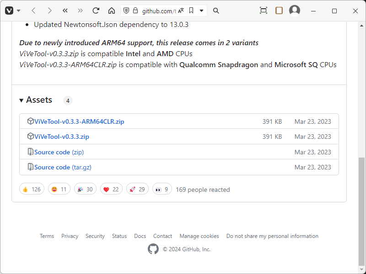Open the screen capture tool
The width and height of the screenshot is (366, 274).
point(264,11)
